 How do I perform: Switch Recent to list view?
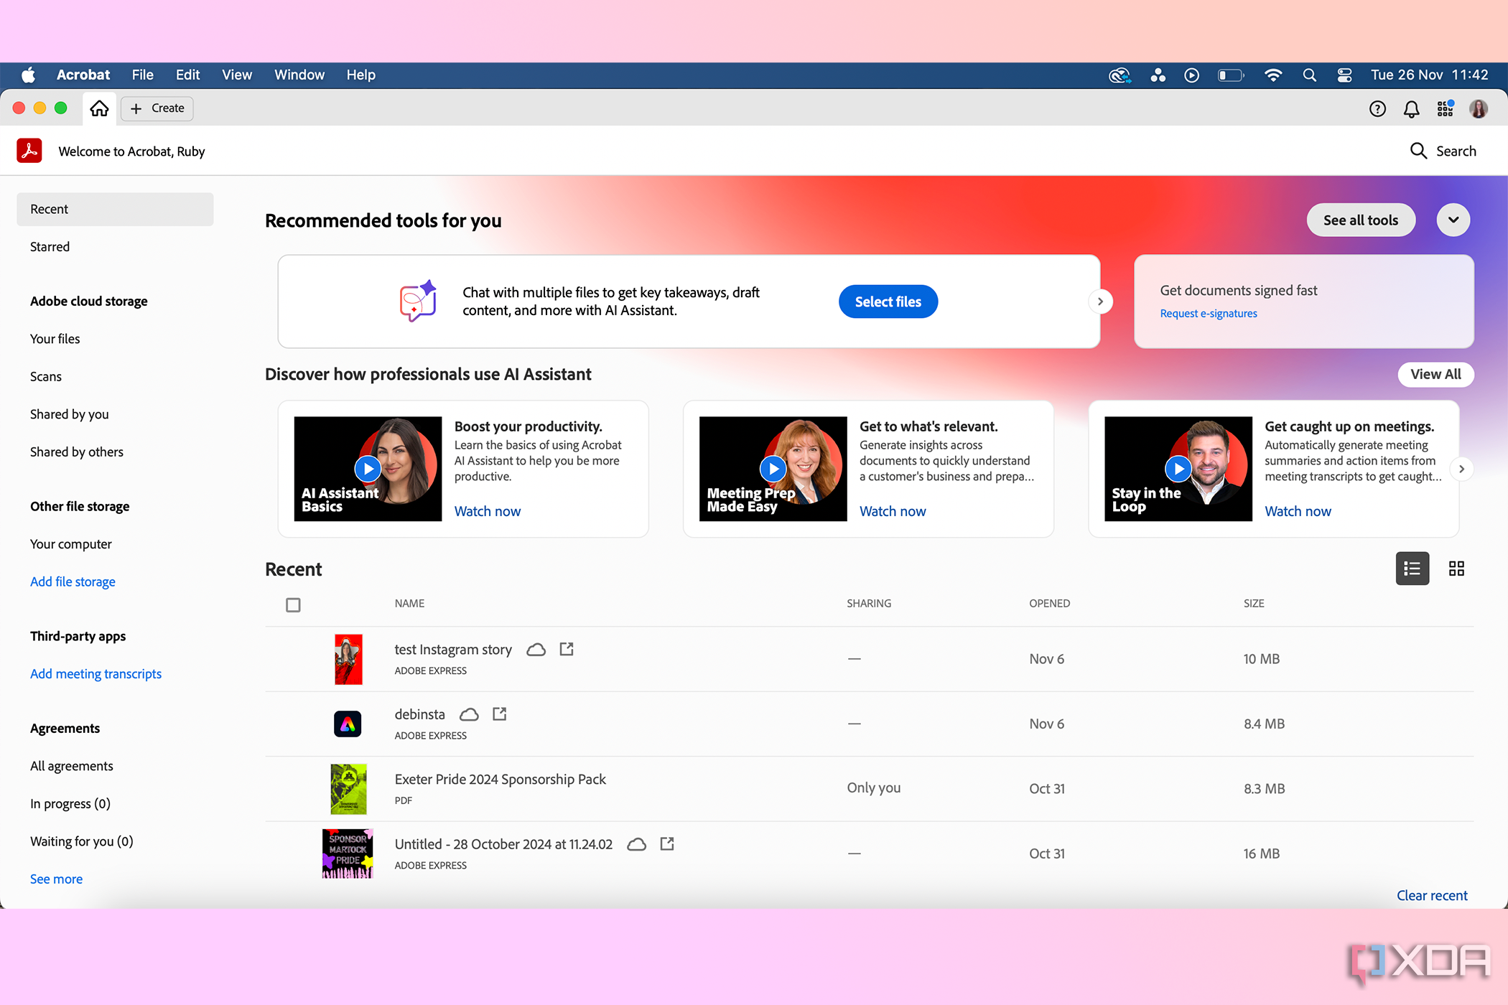click(1412, 569)
